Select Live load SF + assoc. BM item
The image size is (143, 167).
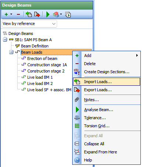coord(49,90)
